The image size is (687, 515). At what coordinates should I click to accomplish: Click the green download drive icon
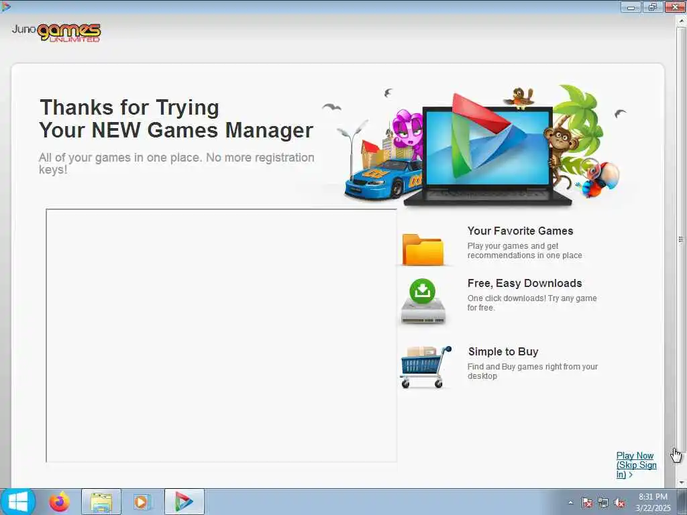[423, 301]
